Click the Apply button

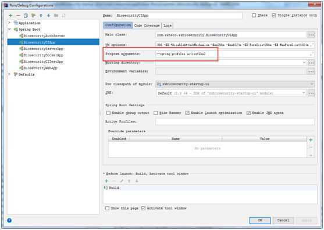307,220
